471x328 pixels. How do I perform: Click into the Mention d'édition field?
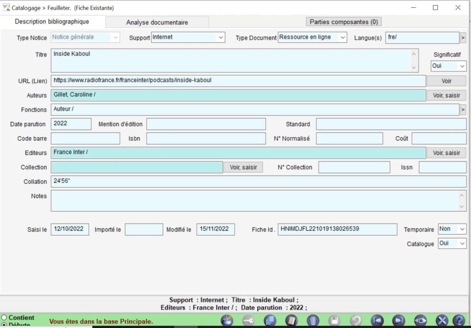click(x=206, y=124)
